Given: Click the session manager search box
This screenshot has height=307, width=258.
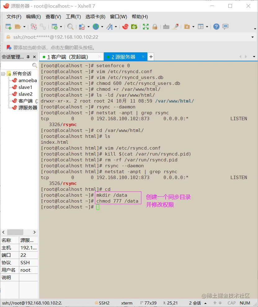Looking at the screenshot, I should click(19, 65).
